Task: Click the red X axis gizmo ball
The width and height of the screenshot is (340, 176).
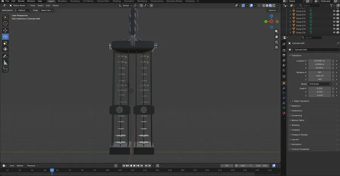Action: click(x=272, y=22)
